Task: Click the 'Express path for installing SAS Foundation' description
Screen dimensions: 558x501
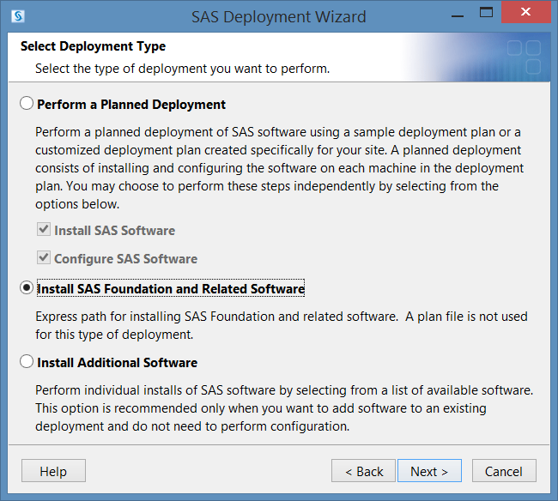Action: (281, 325)
